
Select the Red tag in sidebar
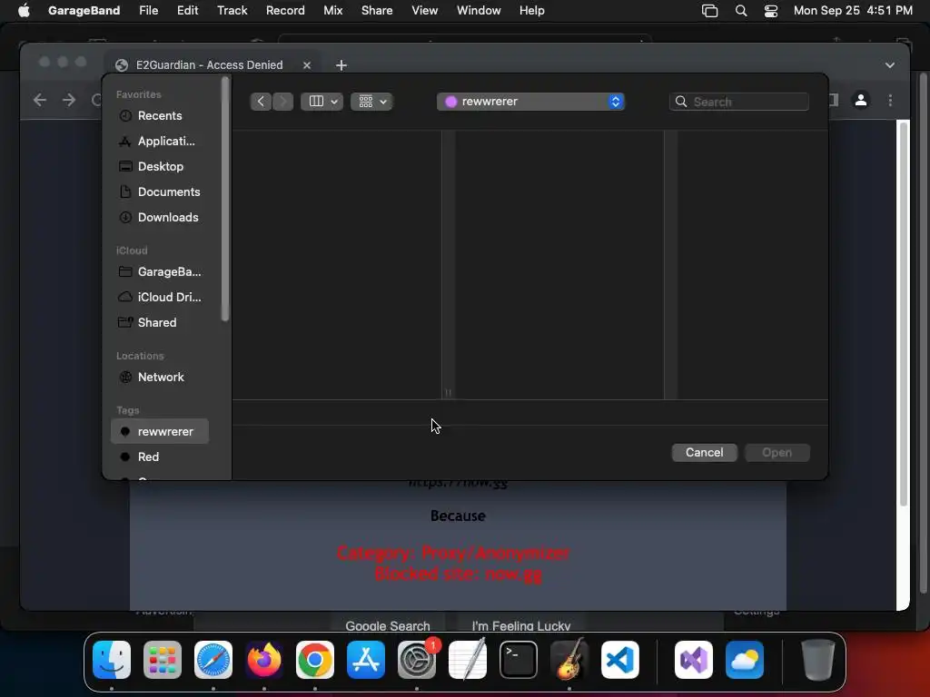159,457
